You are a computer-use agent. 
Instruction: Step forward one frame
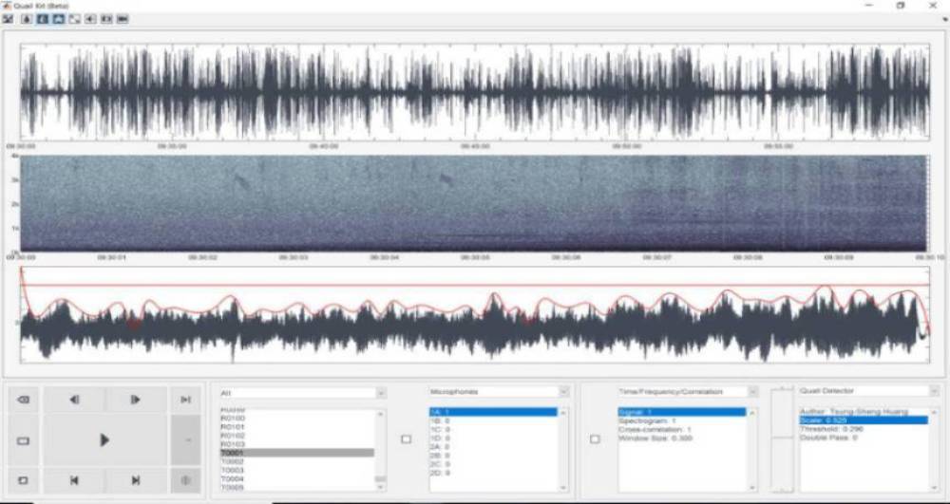pos(136,400)
